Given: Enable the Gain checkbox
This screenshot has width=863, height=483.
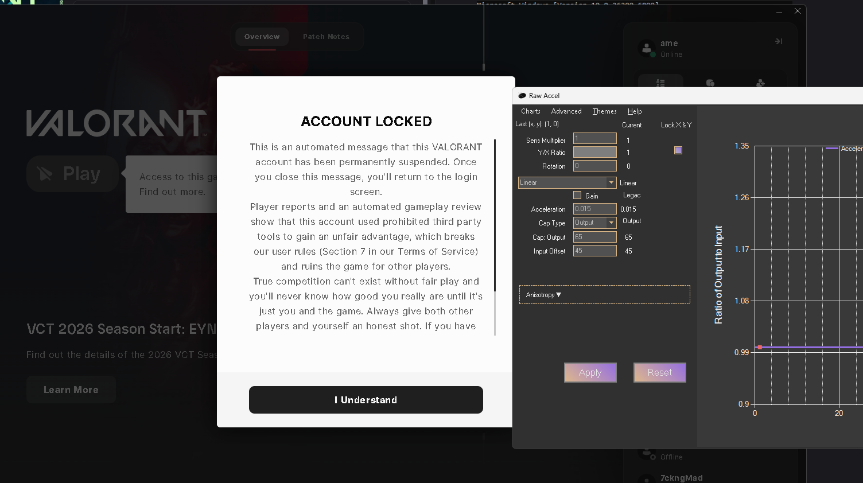Looking at the screenshot, I should click(577, 195).
